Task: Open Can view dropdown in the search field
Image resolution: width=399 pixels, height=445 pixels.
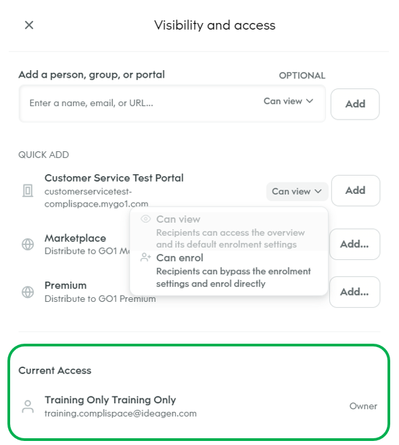Action: pos(288,101)
